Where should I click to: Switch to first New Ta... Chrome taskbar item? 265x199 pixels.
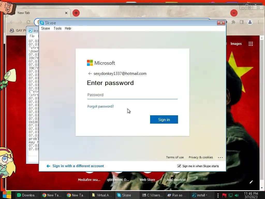coord(52,195)
